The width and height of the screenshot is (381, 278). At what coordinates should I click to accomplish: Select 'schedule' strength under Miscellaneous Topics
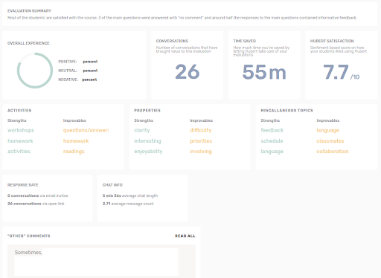click(272, 141)
